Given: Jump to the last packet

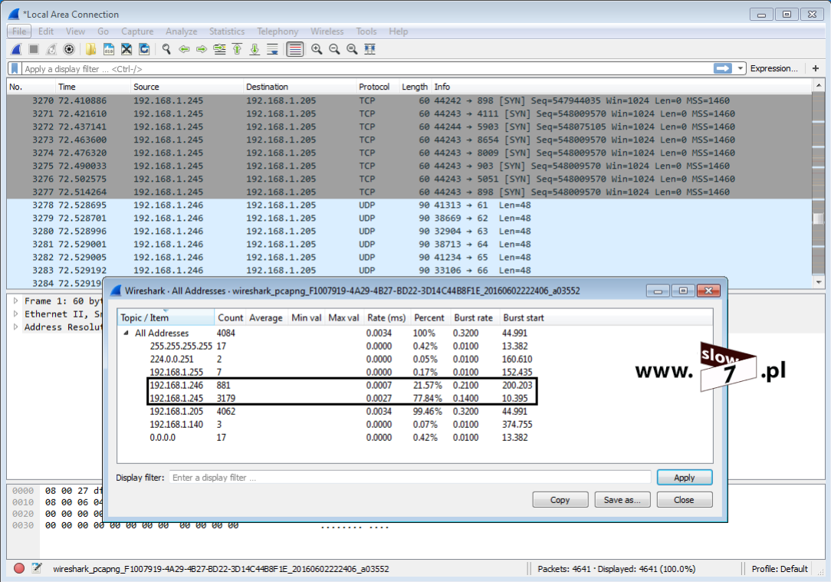Looking at the screenshot, I should click(x=255, y=49).
